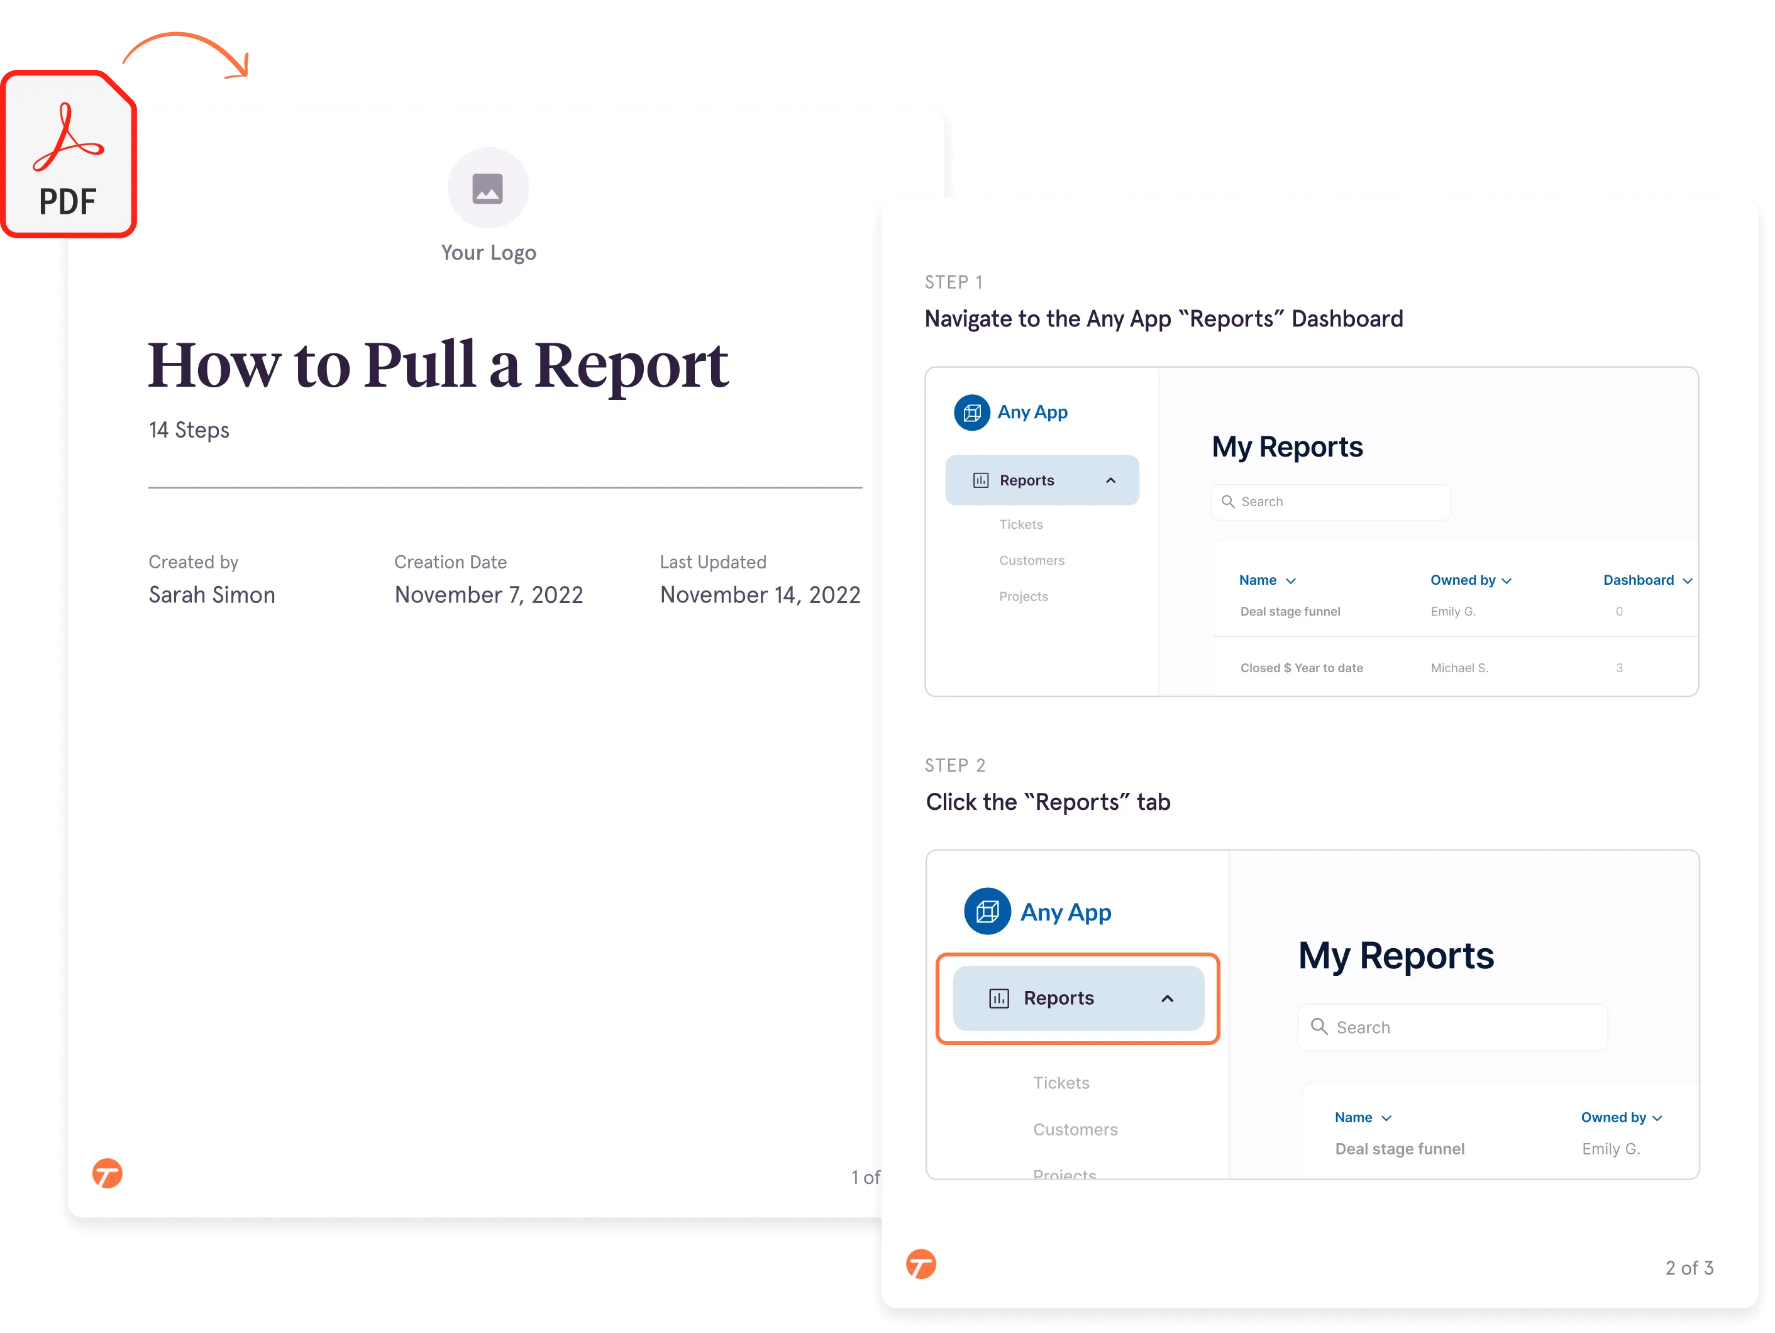Click the orange logo on page 1 footer
Image resolution: width=1775 pixels, height=1333 pixels.
[x=108, y=1173]
